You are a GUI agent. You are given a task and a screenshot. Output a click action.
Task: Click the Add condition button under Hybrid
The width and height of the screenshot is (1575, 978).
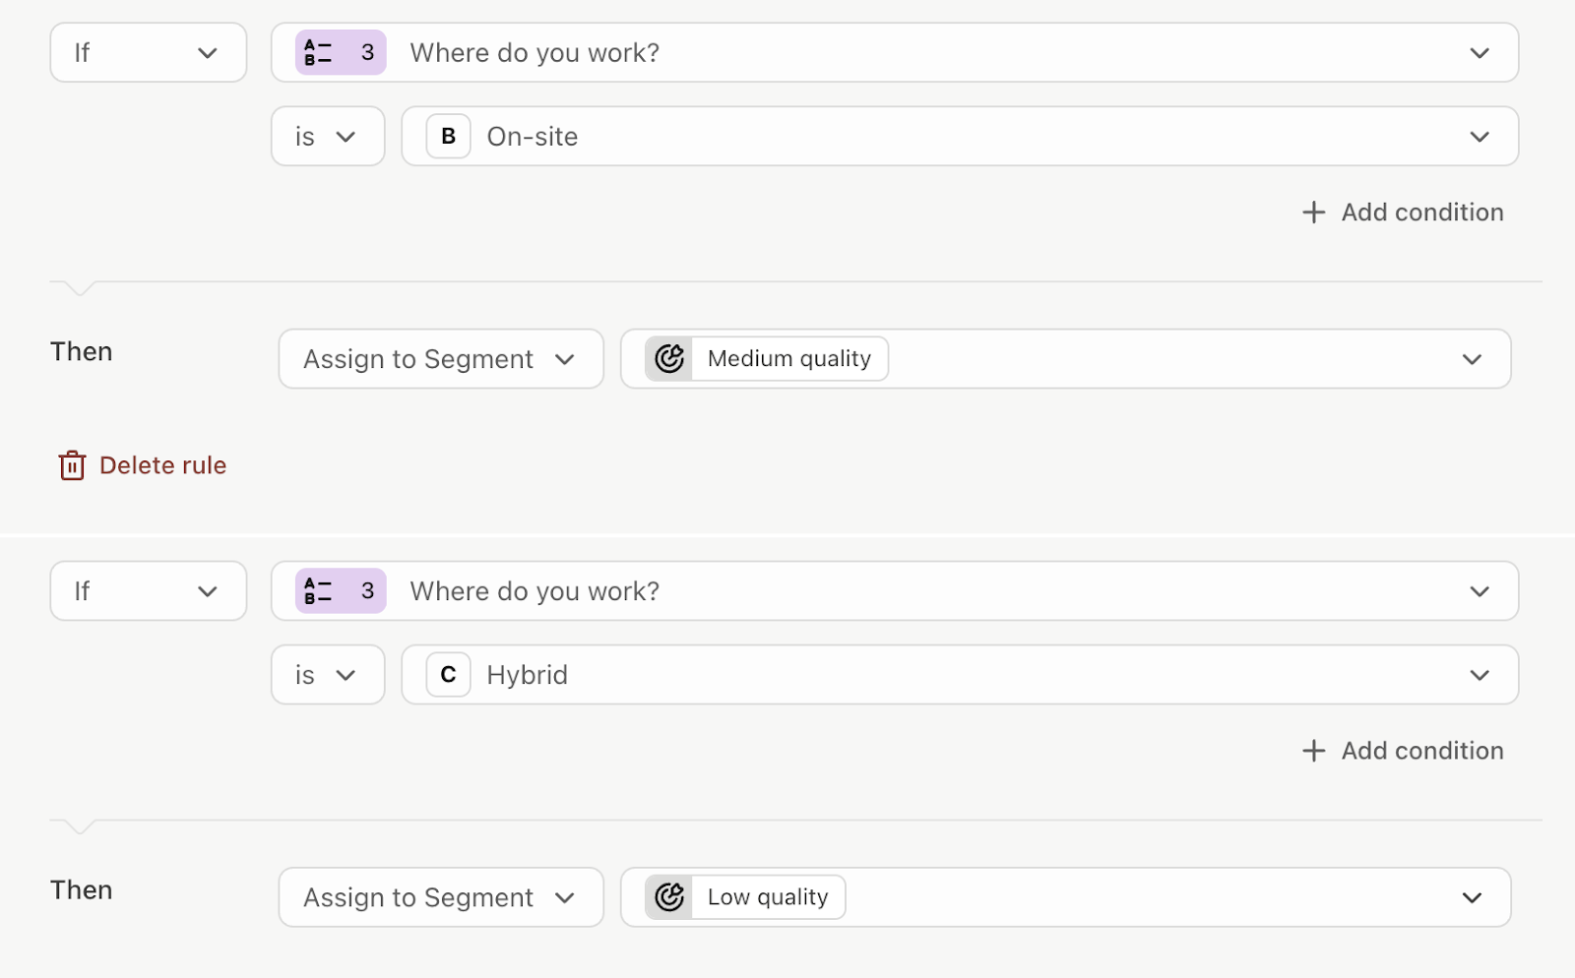pos(1421,751)
